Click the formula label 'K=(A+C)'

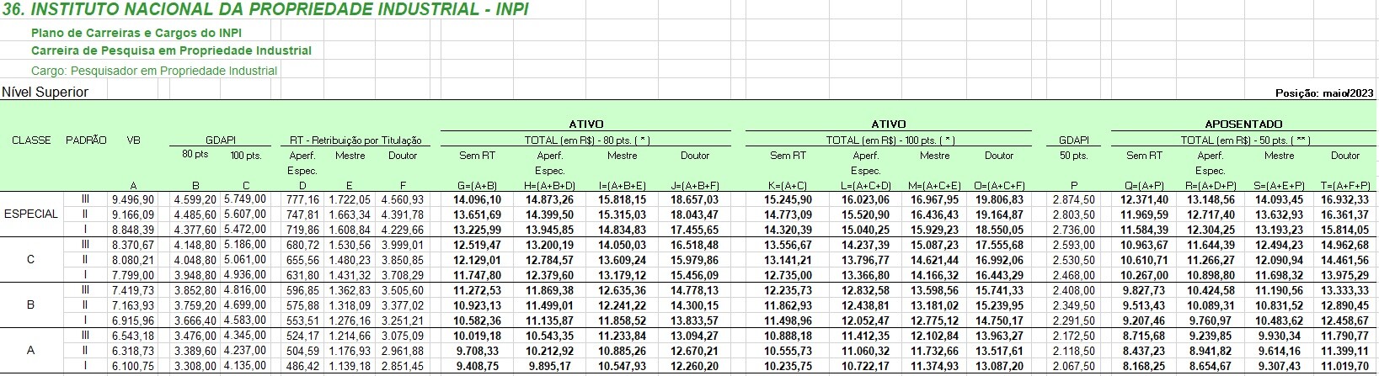point(788,186)
